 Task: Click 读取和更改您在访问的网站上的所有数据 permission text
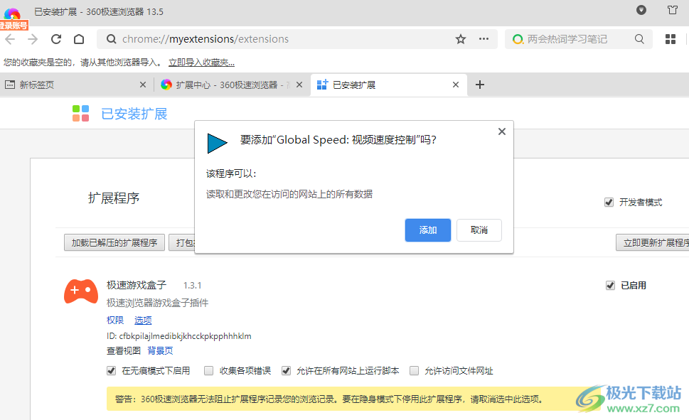point(289,194)
